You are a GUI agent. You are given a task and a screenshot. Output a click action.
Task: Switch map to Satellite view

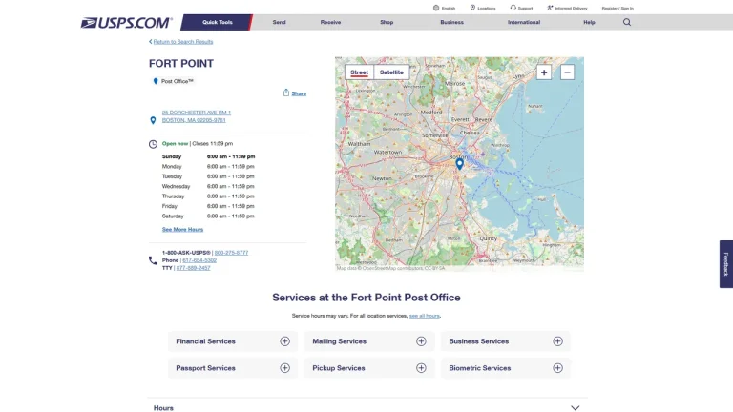[391, 72]
